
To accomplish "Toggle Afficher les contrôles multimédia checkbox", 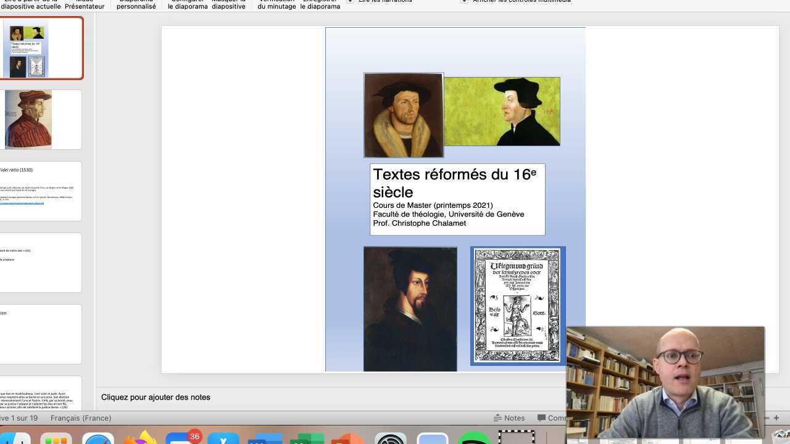I will [x=464, y=1].
